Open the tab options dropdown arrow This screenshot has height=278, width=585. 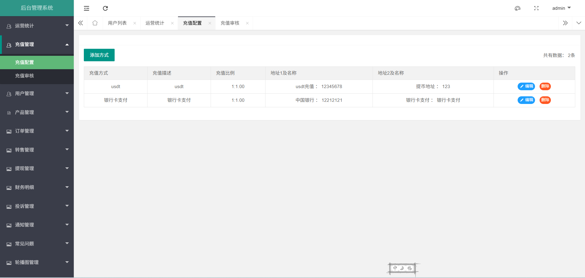click(x=579, y=23)
